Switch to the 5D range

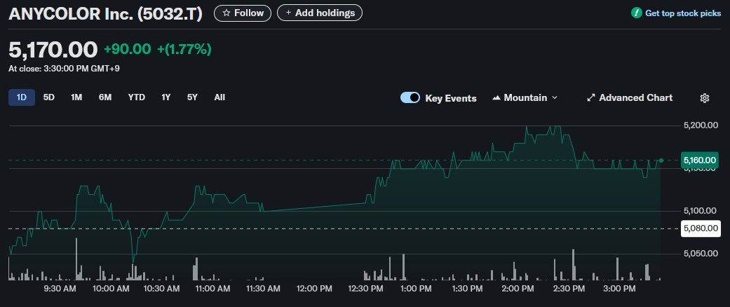(49, 97)
